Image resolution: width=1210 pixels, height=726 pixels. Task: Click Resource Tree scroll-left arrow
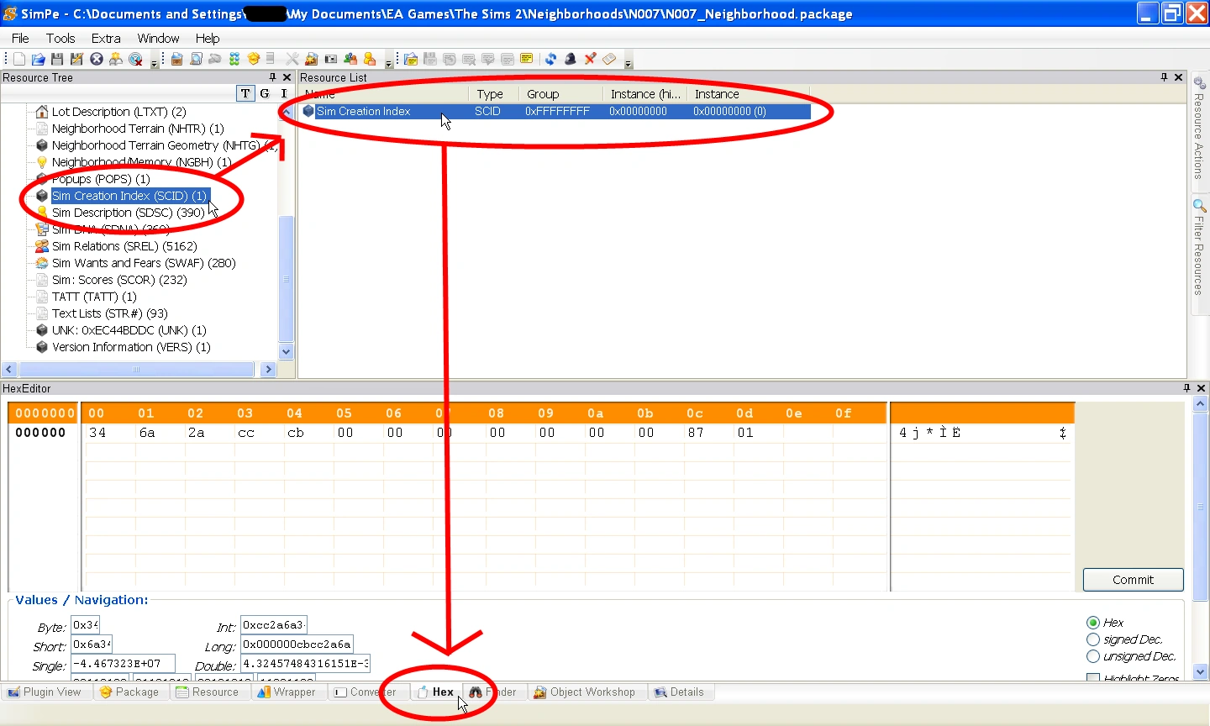(x=9, y=369)
